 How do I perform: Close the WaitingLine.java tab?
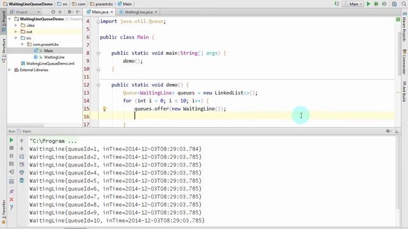coord(156,12)
